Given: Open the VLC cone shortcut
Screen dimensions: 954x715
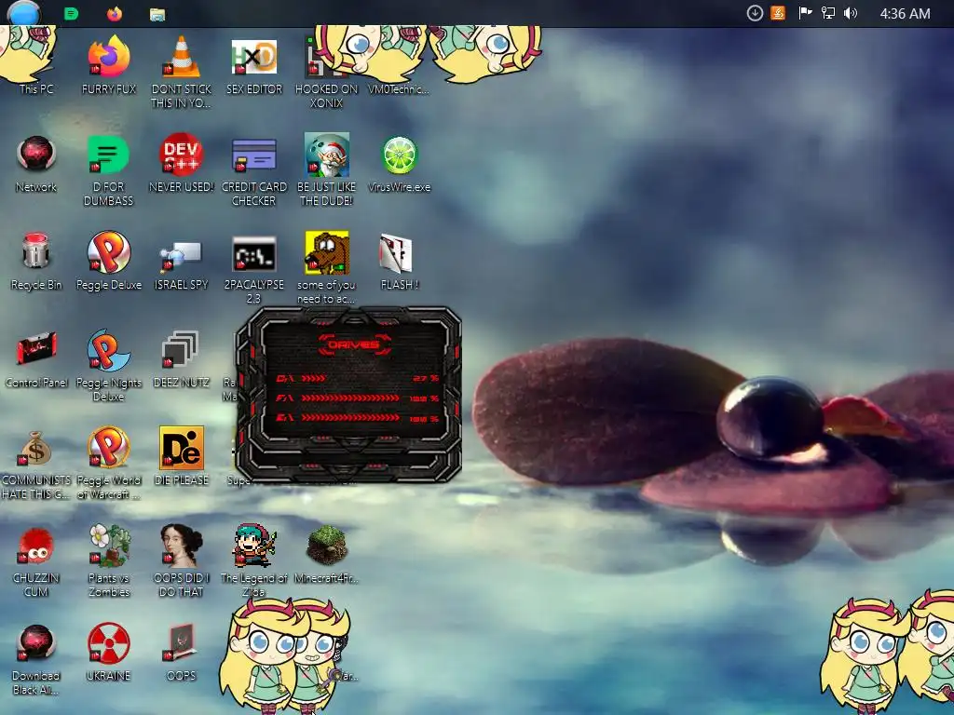Looking at the screenshot, I should [182, 72].
